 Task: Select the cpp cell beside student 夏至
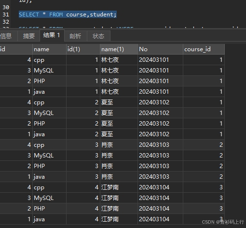coord(49,102)
